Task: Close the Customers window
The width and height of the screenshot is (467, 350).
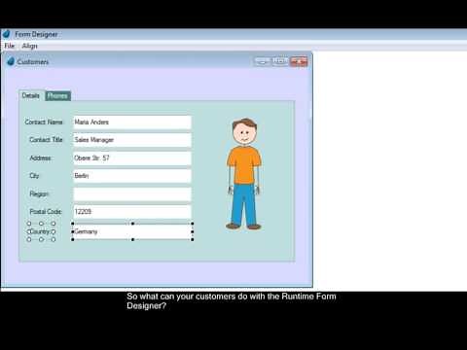Action: coord(299,61)
